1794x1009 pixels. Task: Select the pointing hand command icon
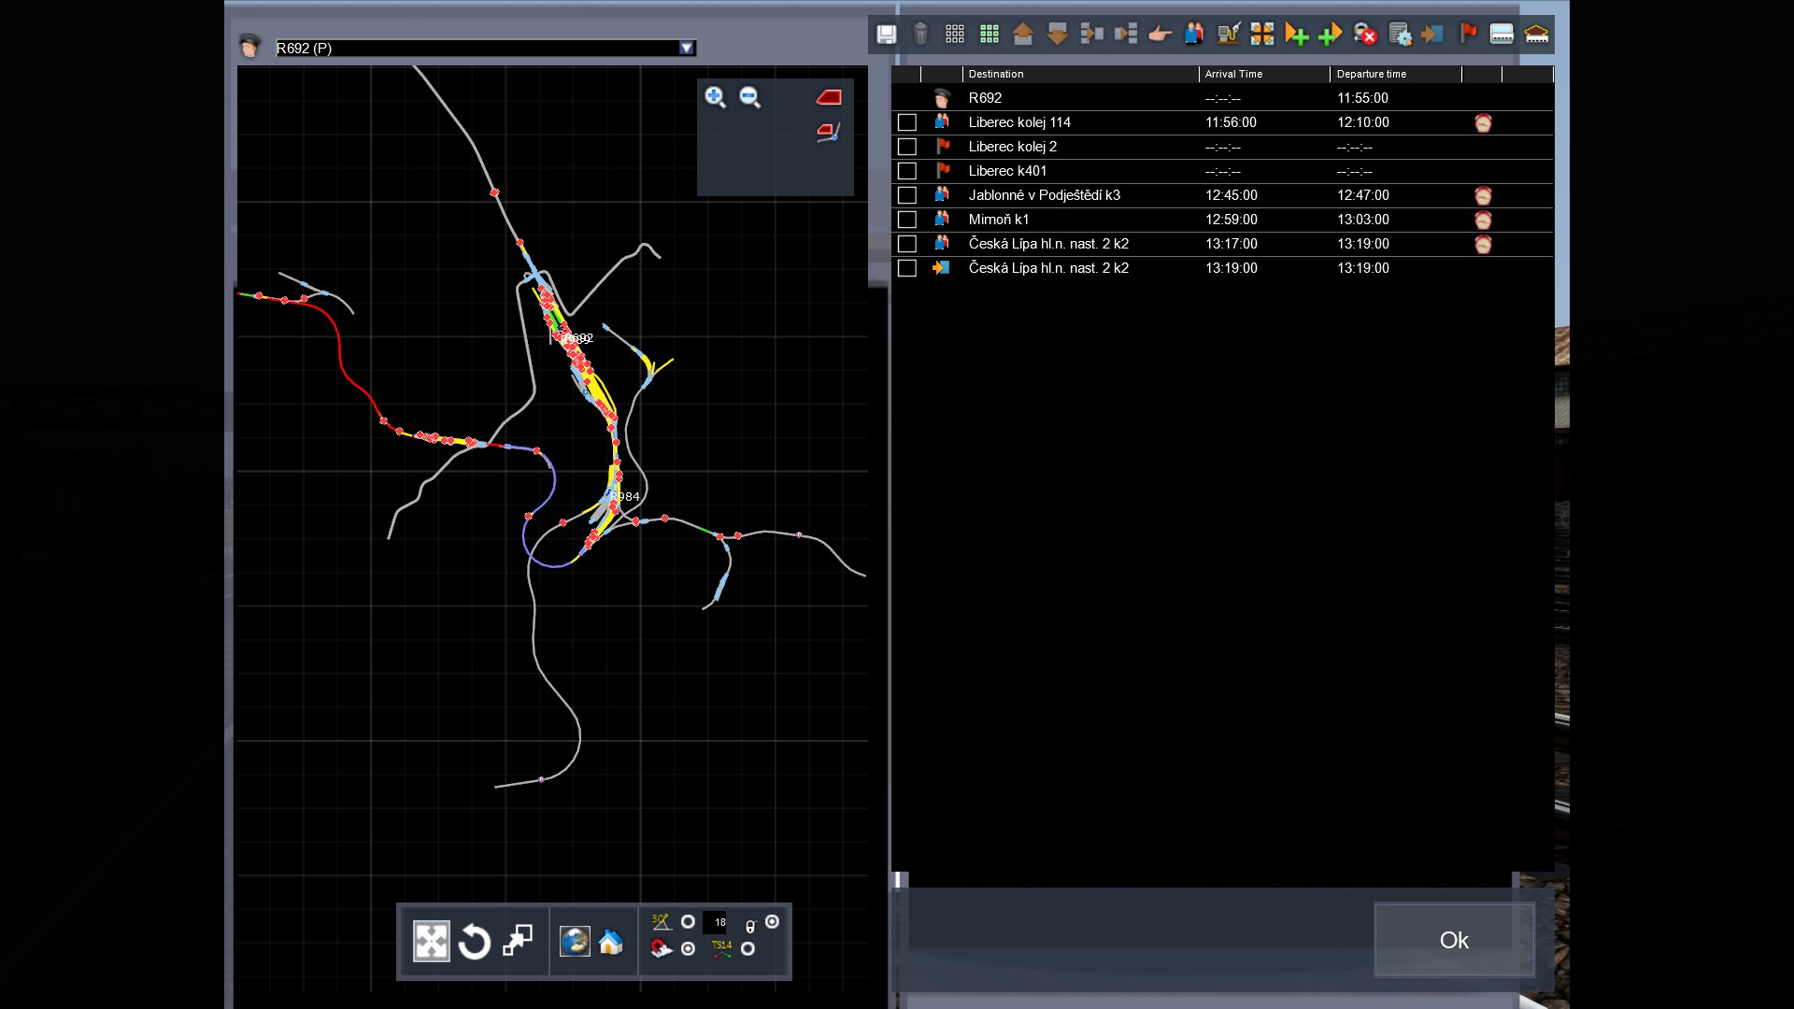click(x=1159, y=34)
